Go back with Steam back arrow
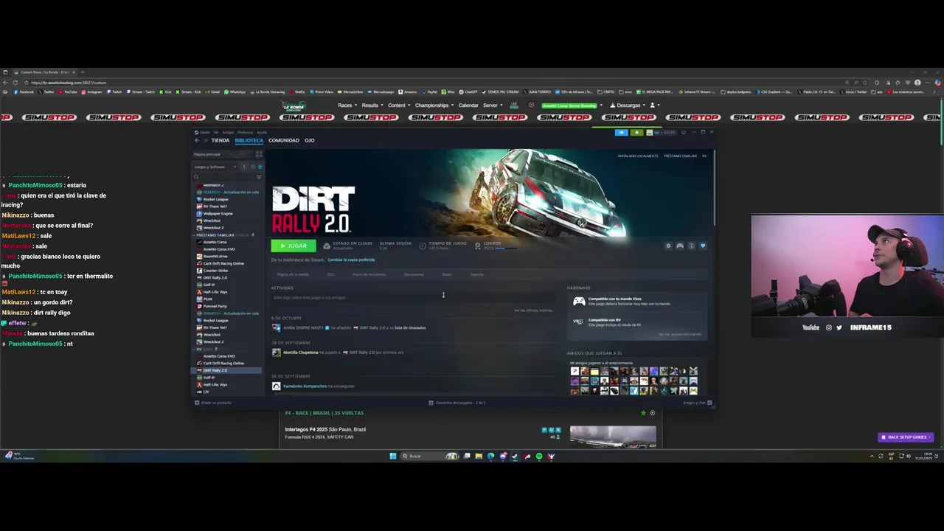 tap(196, 140)
